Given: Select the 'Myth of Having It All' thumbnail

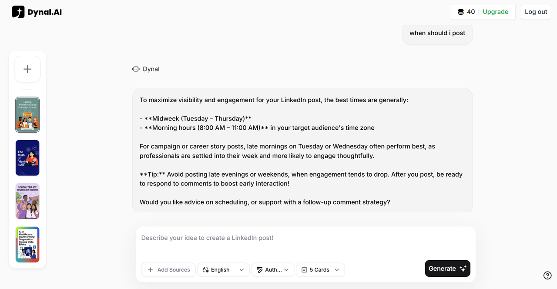Looking at the screenshot, I should 27,158.
